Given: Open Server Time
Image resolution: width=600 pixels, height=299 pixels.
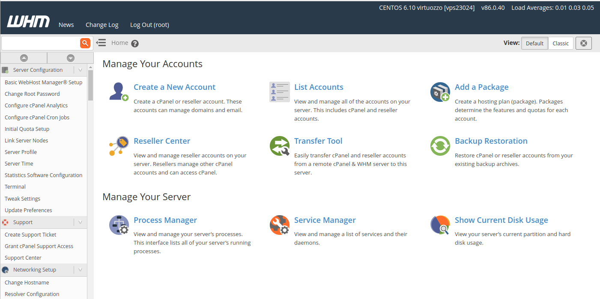Looking at the screenshot, I should pos(19,164).
